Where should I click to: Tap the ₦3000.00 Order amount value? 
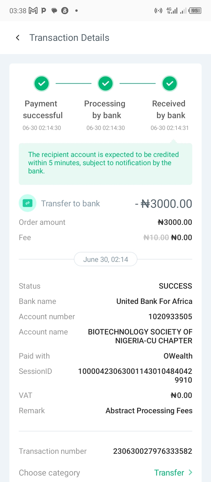tap(175, 222)
